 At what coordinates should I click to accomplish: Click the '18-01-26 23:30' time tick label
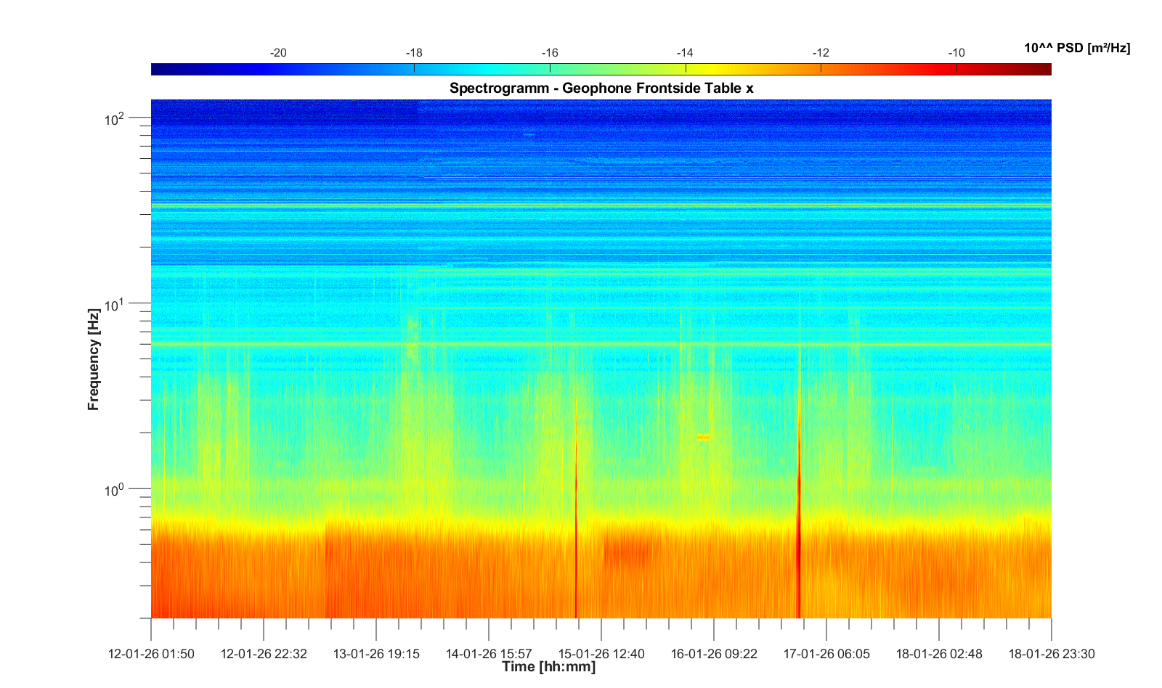(x=1051, y=654)
